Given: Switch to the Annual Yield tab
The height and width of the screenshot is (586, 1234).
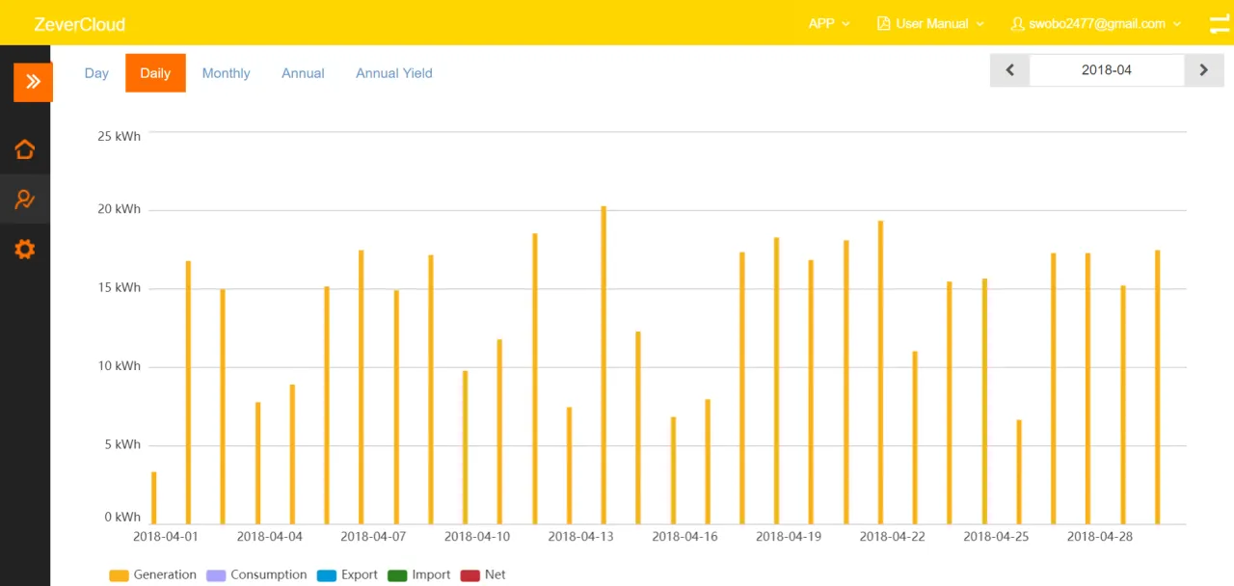Looking at the screenshot, I should [x=393, y=73].
